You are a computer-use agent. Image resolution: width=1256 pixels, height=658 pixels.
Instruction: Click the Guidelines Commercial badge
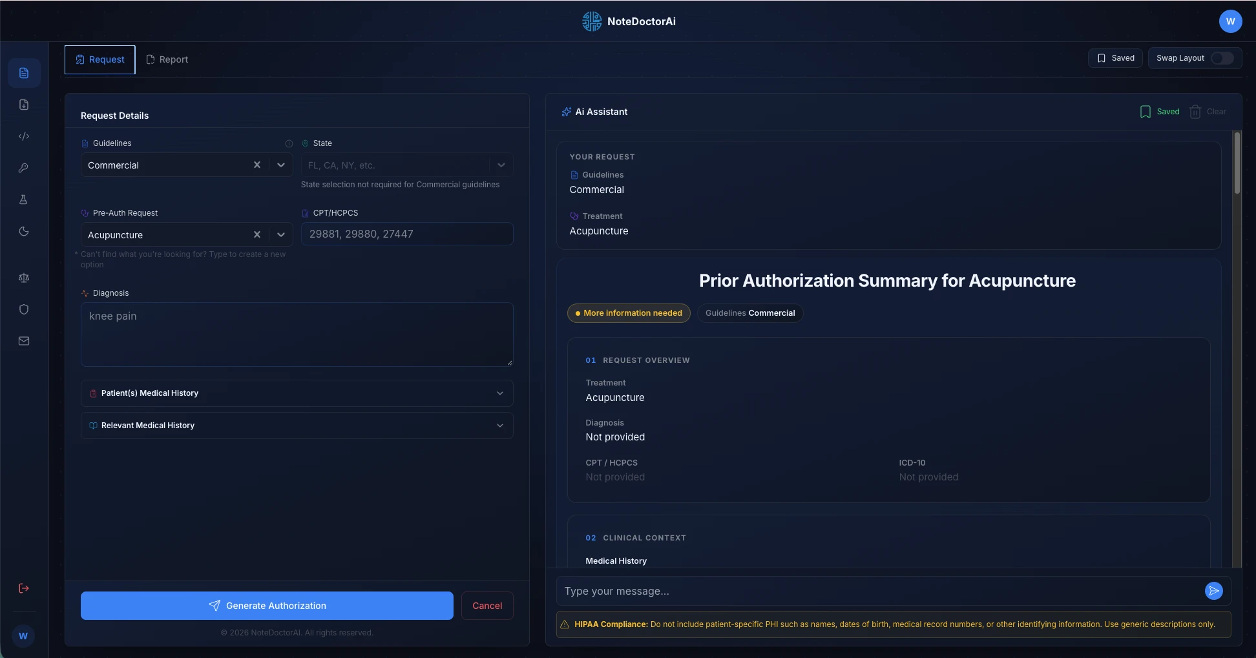click(x=750, y=313)
